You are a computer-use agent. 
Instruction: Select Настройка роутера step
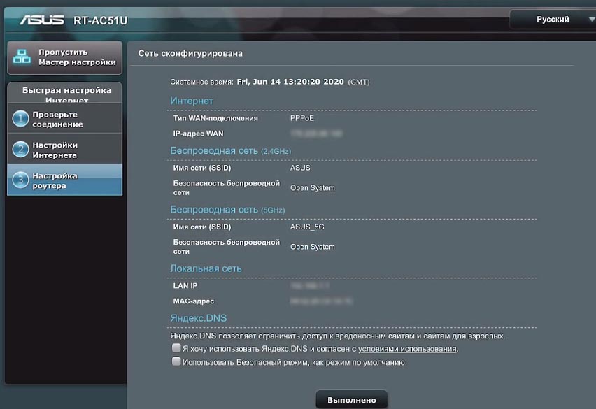55,180
